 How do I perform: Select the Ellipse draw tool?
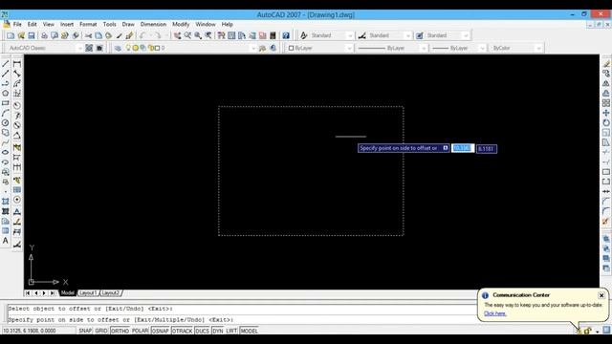(x=6, y=153)
